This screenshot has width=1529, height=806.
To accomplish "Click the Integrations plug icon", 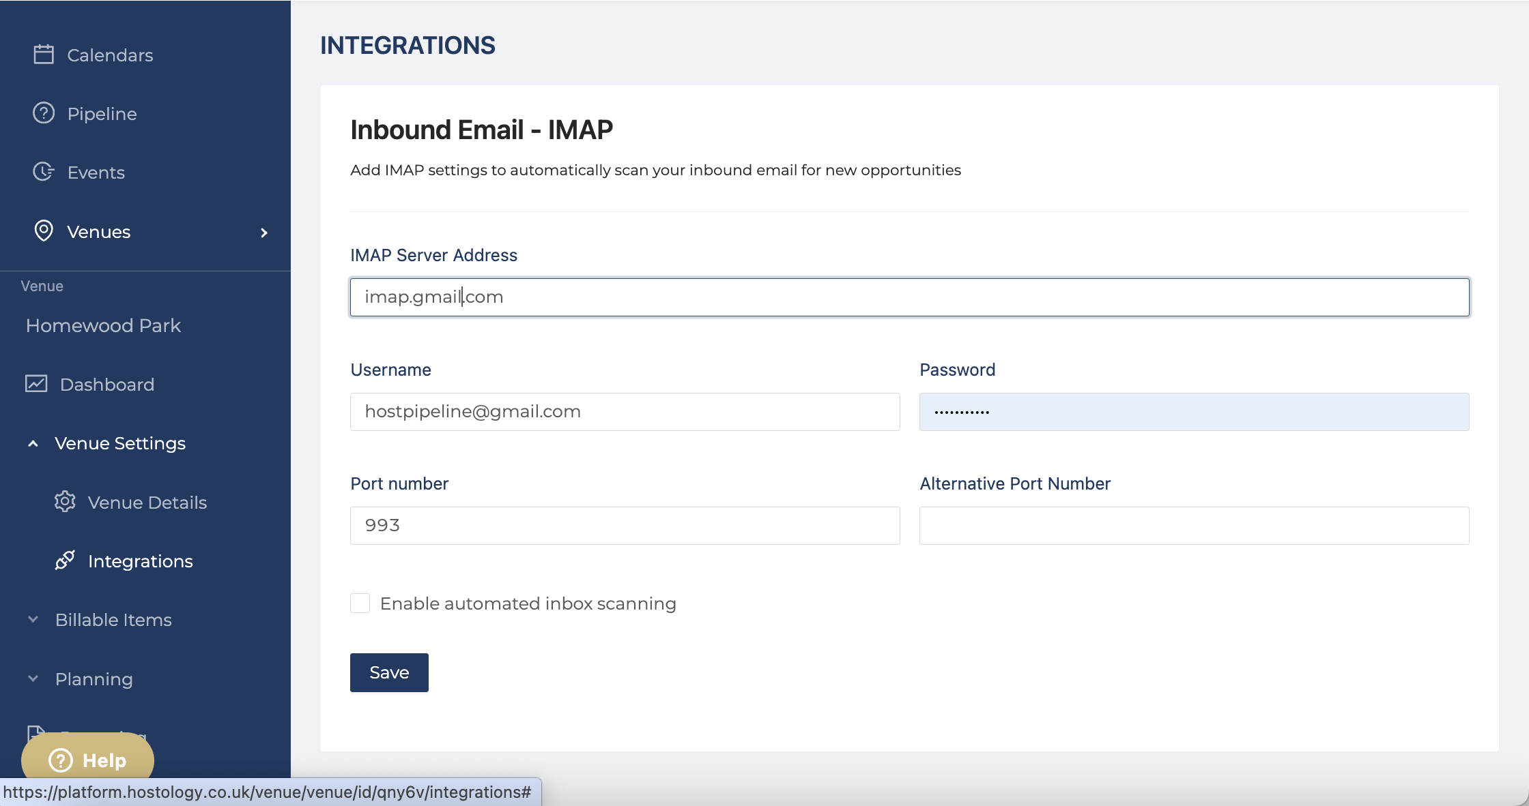I will pyautogui.click(x=65, y=561).
